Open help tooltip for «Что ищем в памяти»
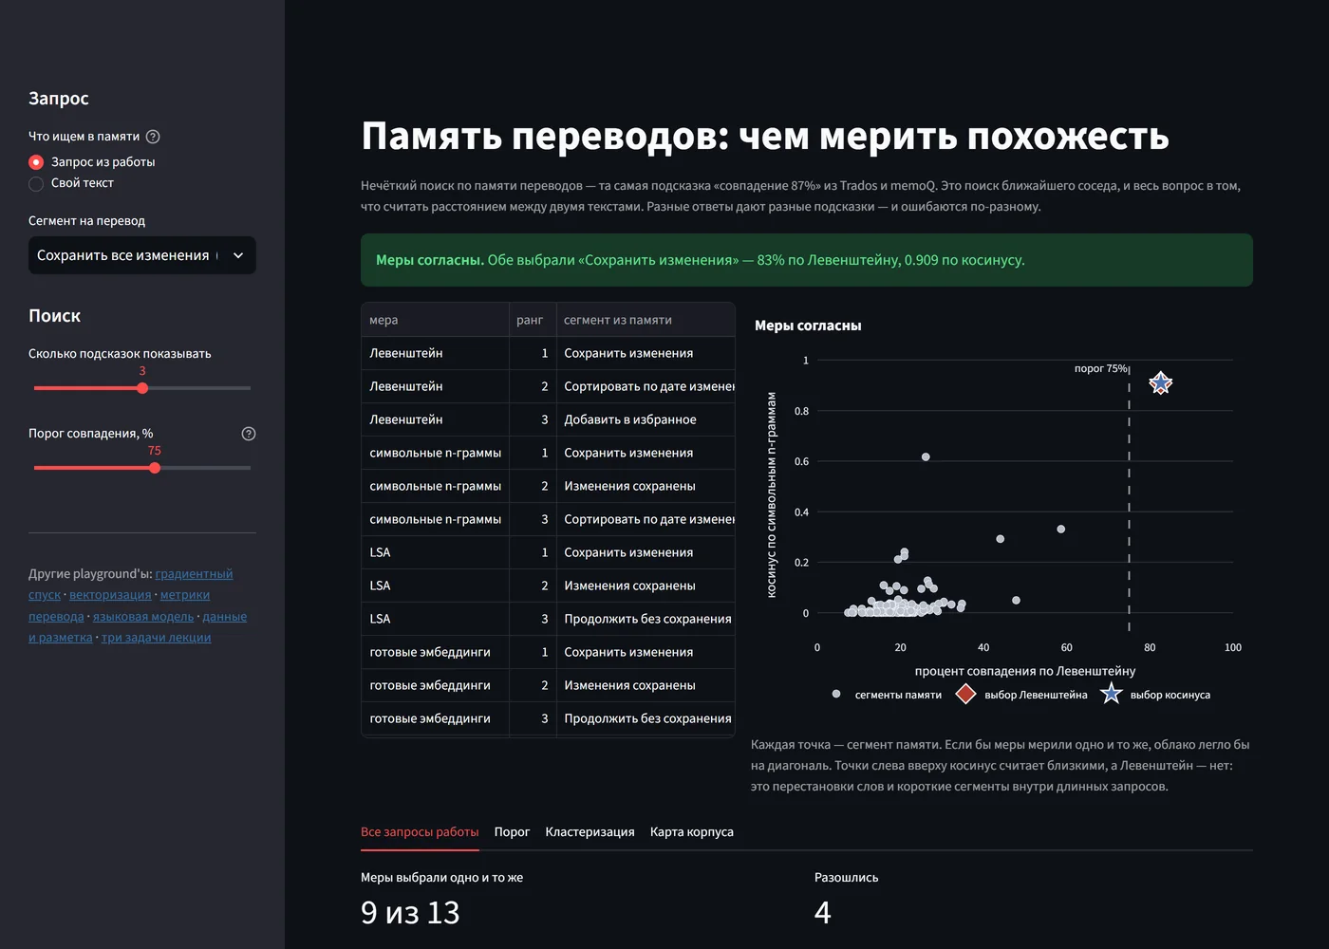Image resolution: width=1329 pixels, height=949 pixels. [153, 137]
